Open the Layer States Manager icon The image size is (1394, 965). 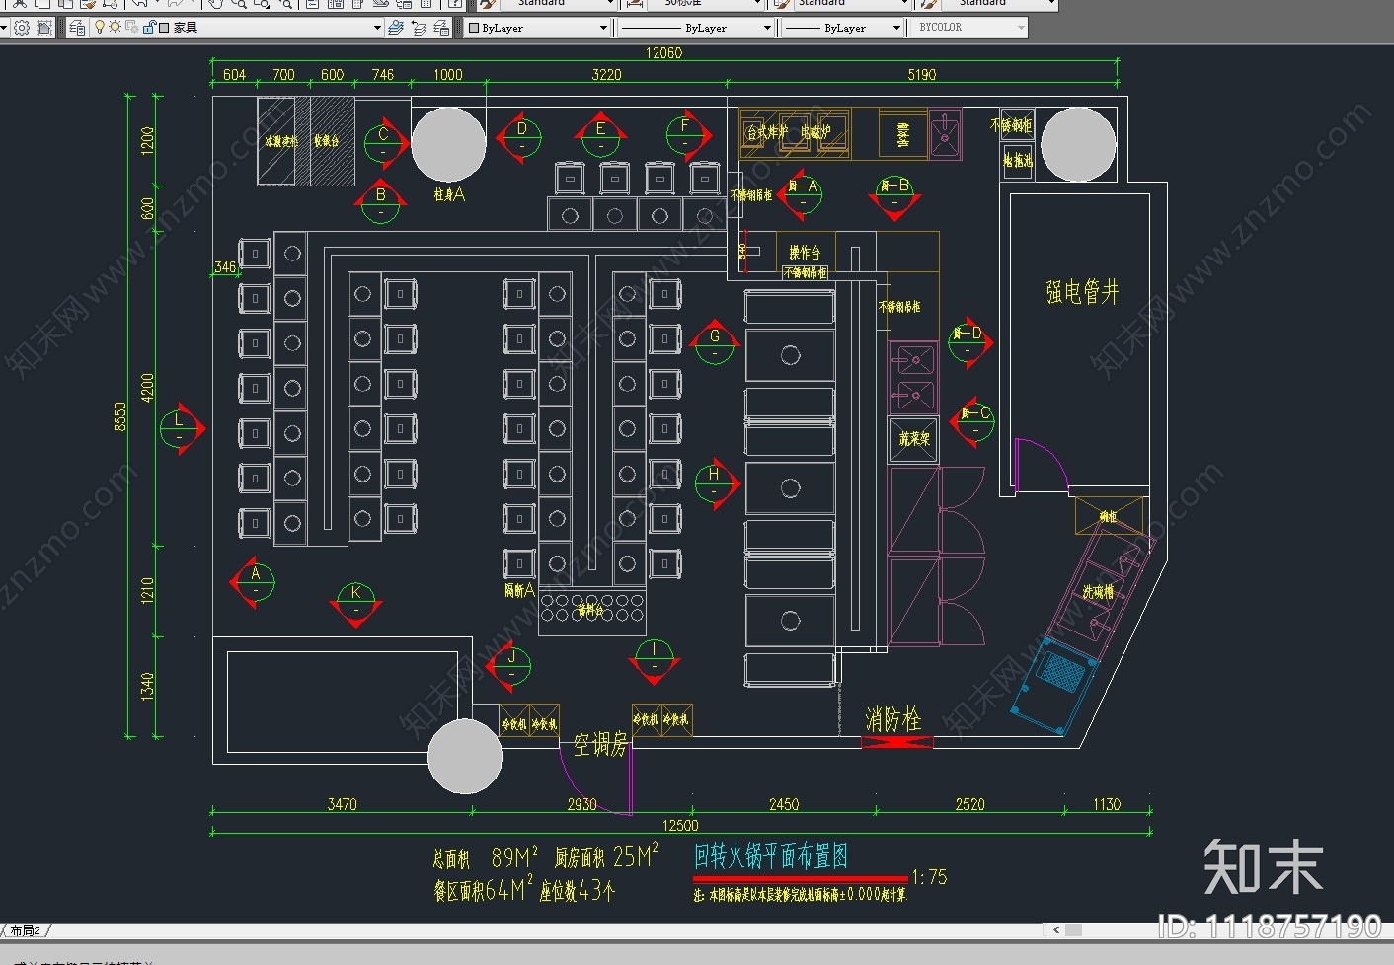(441, 28)
